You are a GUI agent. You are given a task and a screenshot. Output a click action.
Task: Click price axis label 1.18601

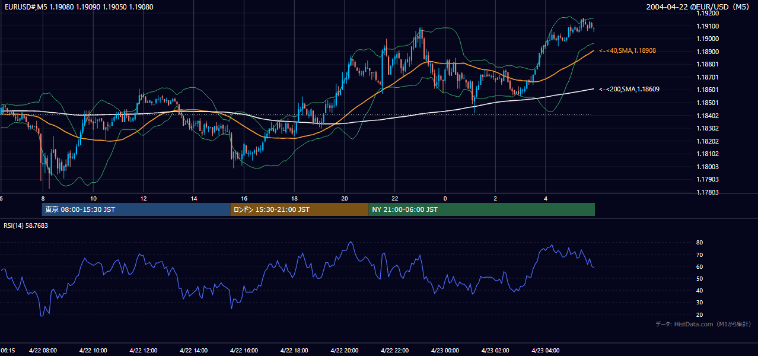[x=708, y=90]
